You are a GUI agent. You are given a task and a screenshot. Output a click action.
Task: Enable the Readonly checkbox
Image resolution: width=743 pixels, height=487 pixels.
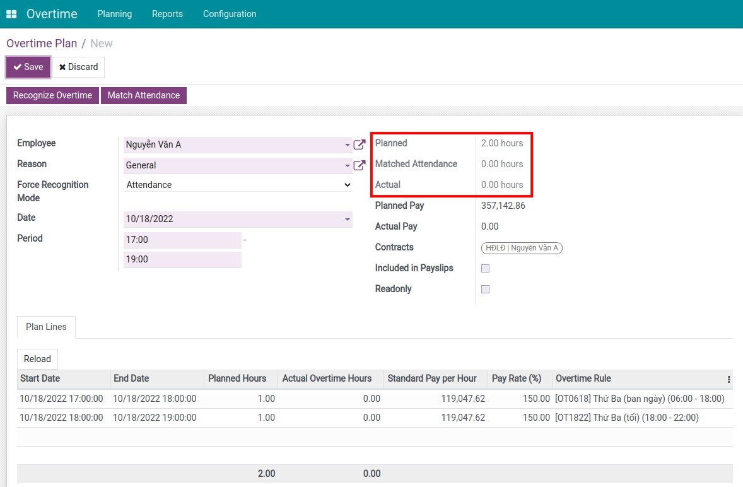[484, 289]
